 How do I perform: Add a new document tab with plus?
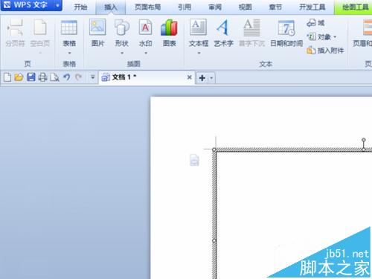[202, 78]
